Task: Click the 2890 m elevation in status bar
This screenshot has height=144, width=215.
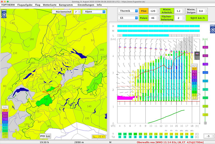Action: (79, 142)
